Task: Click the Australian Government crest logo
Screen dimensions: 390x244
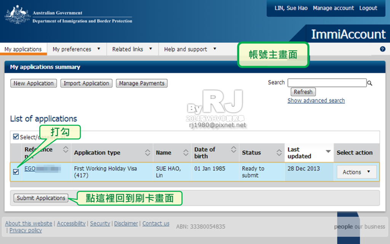Action: (18, 15)
